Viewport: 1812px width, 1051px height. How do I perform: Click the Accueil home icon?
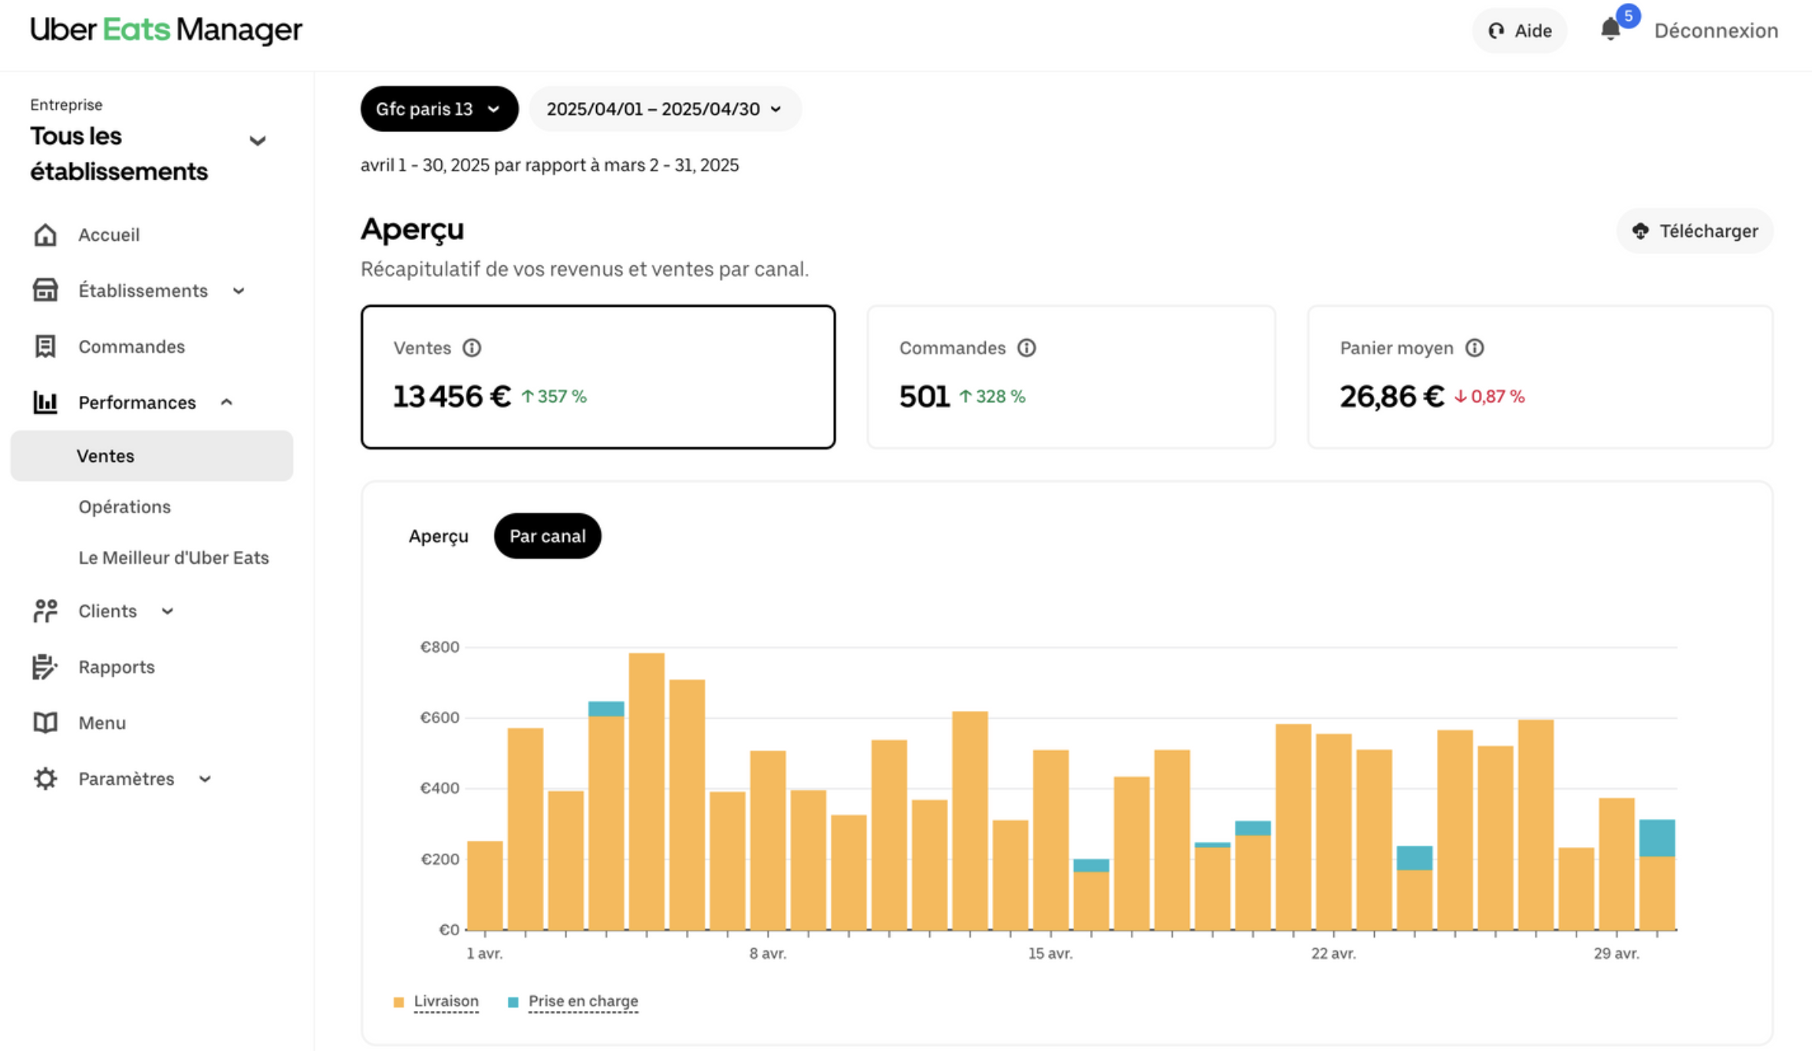pyautogui.click(x=45, y=235)
